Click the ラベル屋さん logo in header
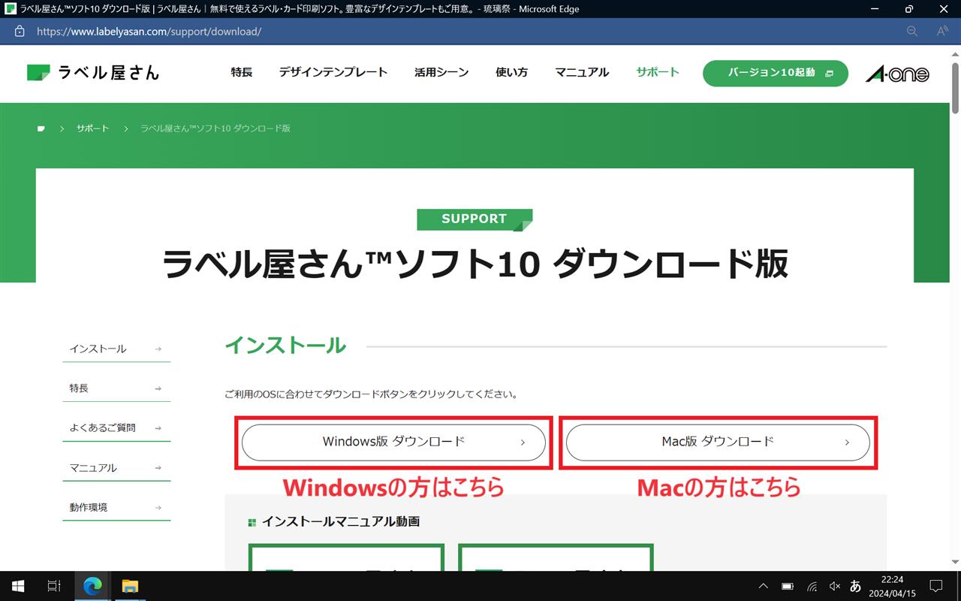Image resolution: width=961 pixels, height=601 pixels. [93, 73]
